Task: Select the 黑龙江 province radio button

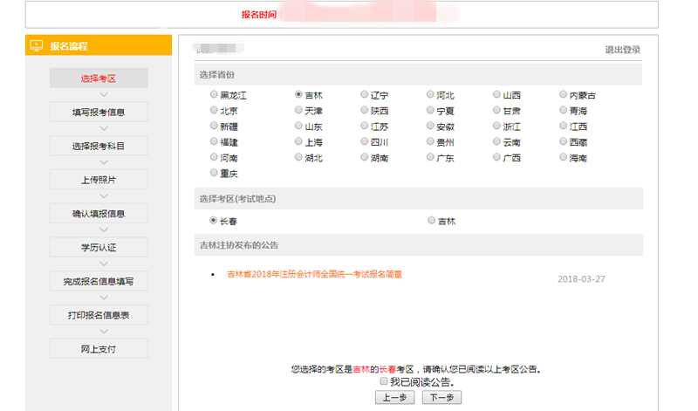Action: coord(214,94)
